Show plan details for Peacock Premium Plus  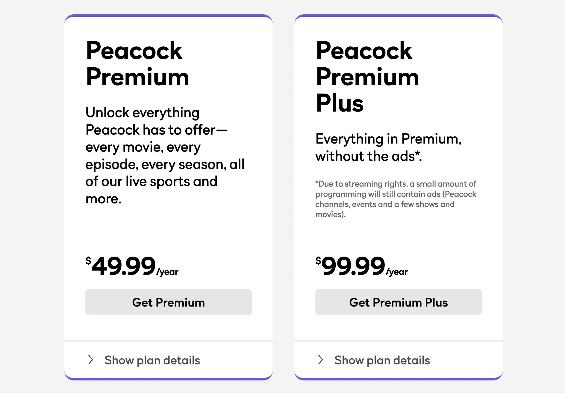382,360
